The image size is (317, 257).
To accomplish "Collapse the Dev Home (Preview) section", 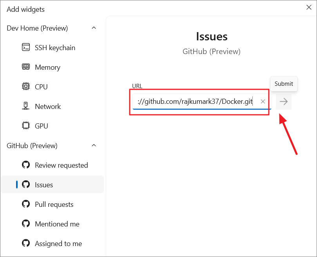I will click(94, 28).
